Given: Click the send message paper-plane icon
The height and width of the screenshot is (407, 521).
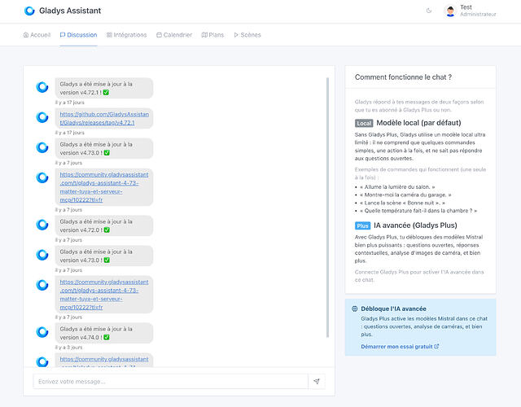Looking at the screenshot, I should (317, 382).
